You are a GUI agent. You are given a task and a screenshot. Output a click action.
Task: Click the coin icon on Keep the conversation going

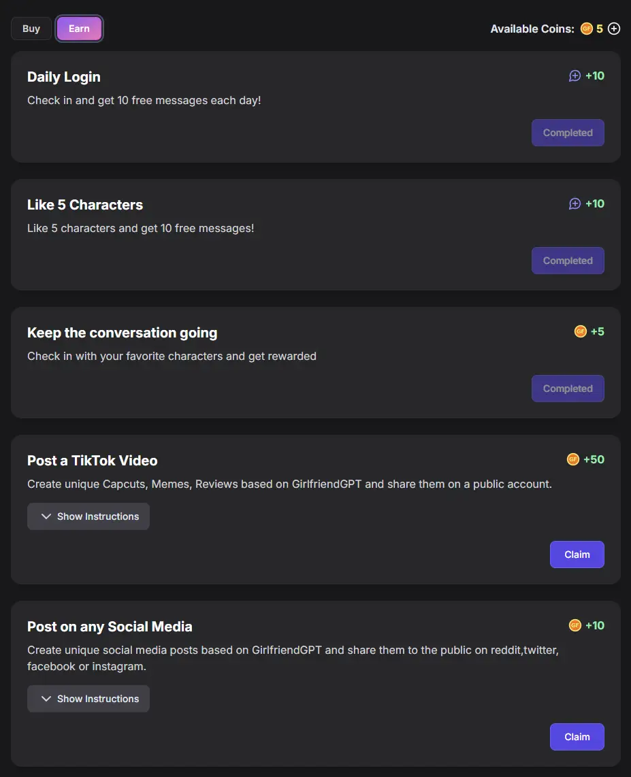580,331
